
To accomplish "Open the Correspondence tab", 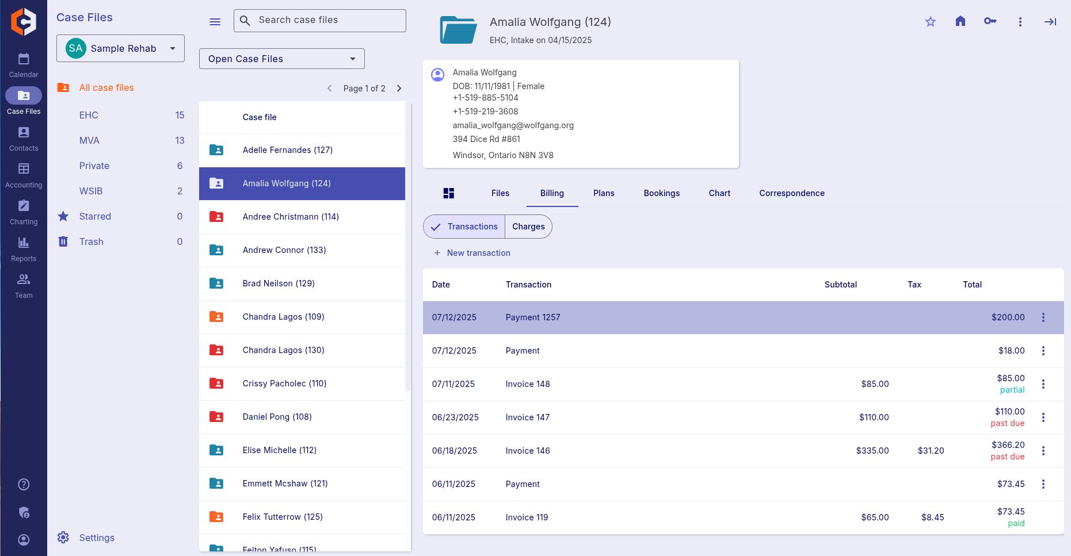I will click(x=791, y=193).
